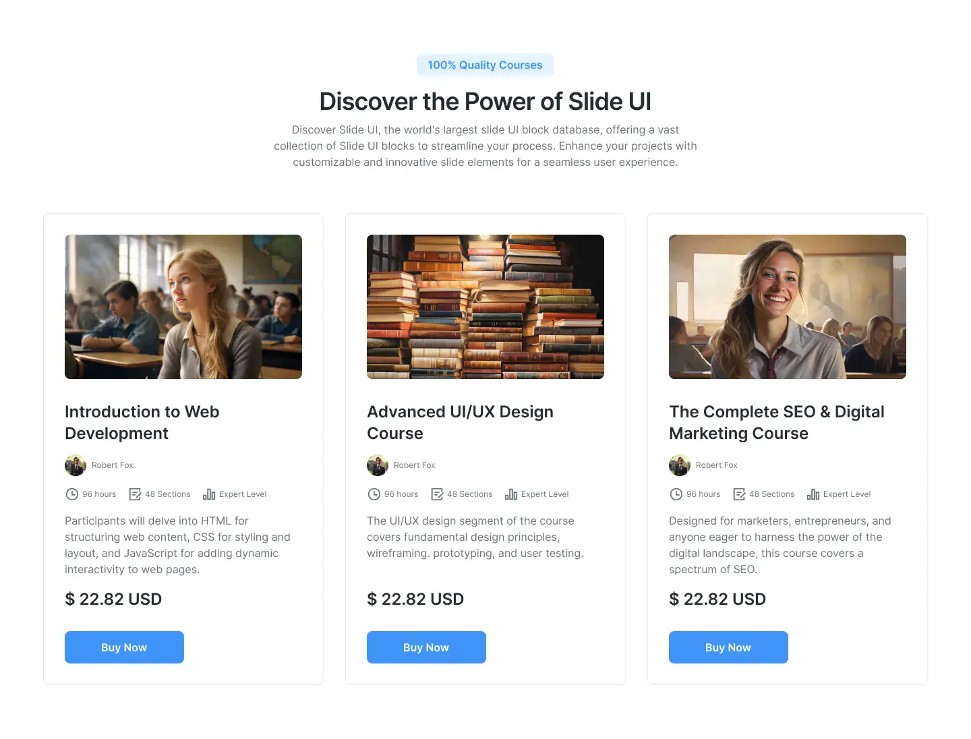Open The Complete SEO & Digital Marketing title

tap(777, 422)
